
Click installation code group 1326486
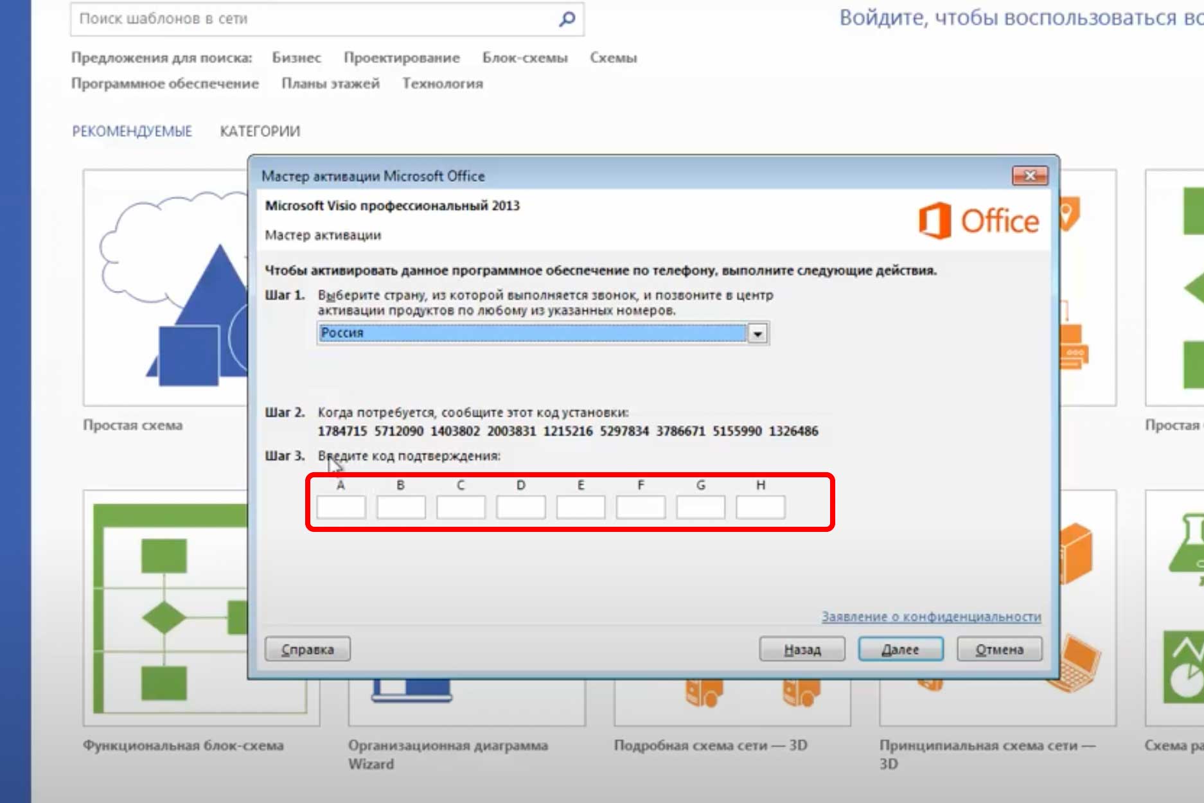coord(793,431)
